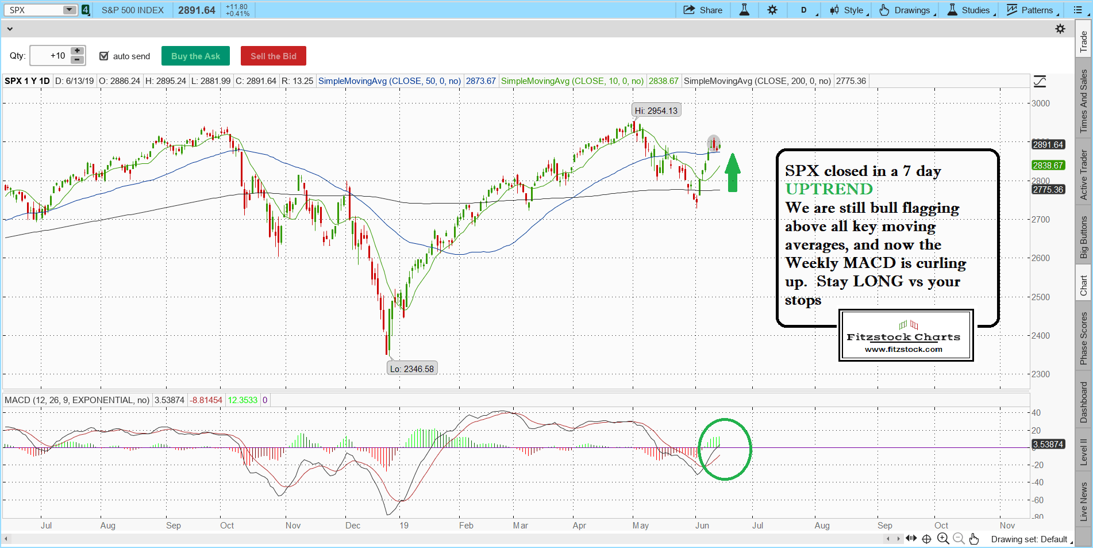The height and width of the screenshot is (548, 1093).
Task: Open chart settings gear in top toolbar
Action: [772, 10]
